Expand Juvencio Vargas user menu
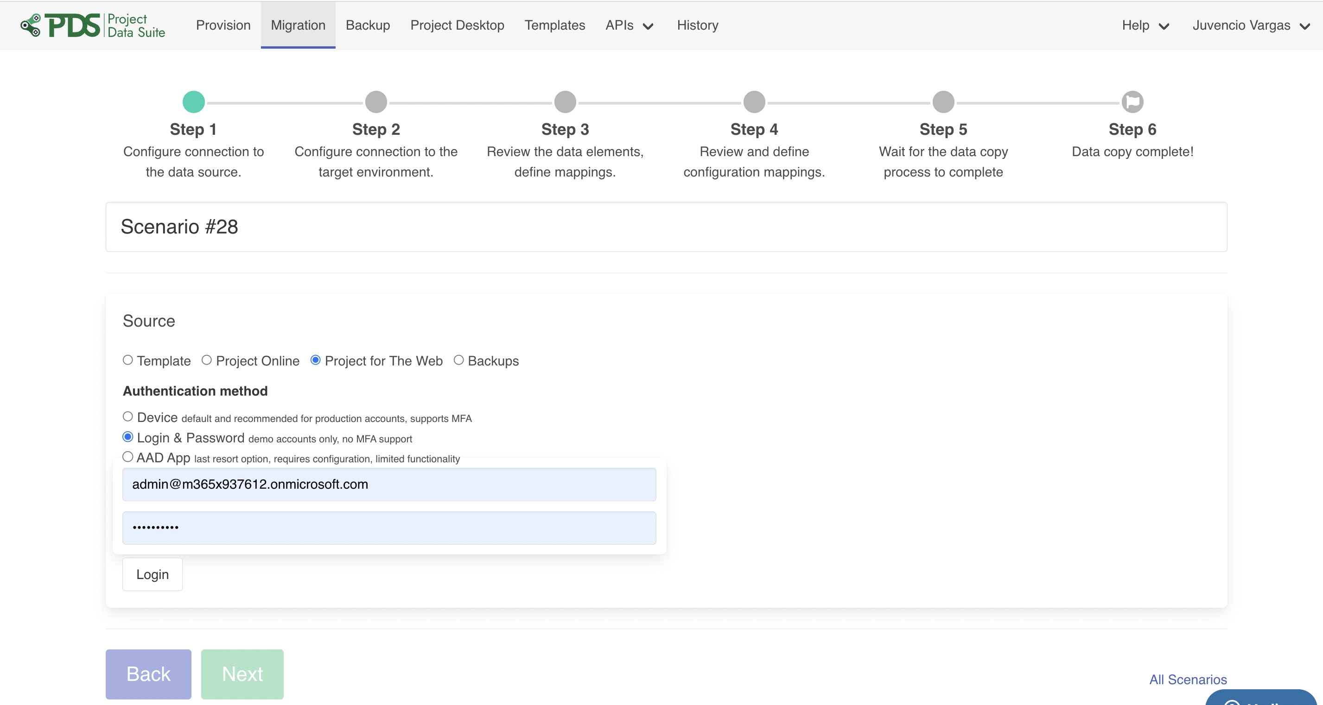Image resolution: width=1323 pixels, height=705 pixels. 1251,25
